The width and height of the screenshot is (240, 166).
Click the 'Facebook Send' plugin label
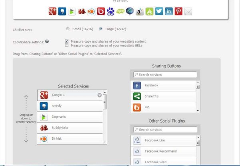pos(156,162)
